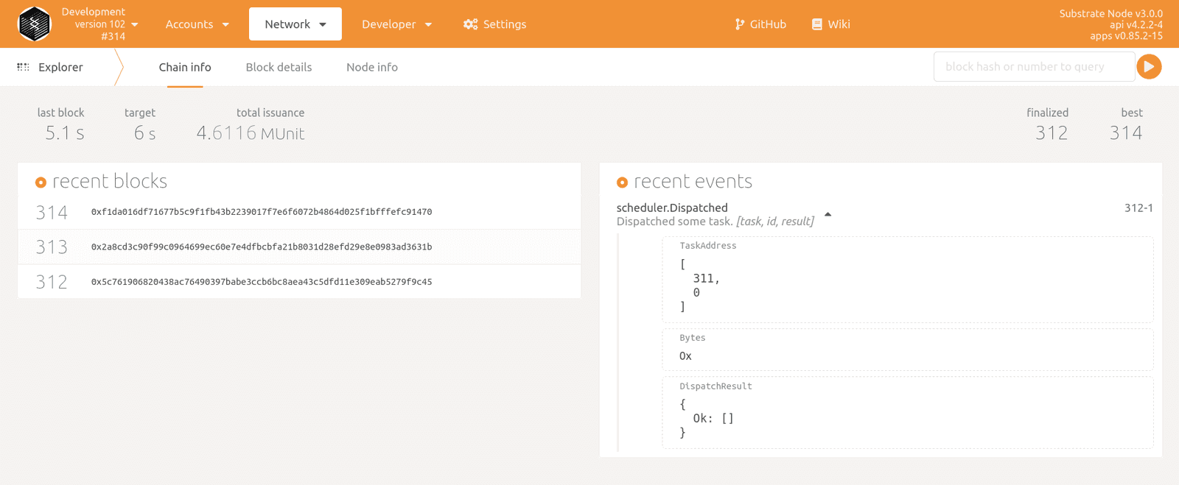This screenshot has width=1179, height=485.
Task: Click the GitHub fork icon
Action: coord(740,24)
